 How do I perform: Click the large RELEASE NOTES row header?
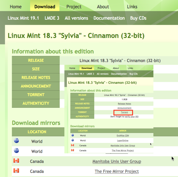click(x=36, y=78)
